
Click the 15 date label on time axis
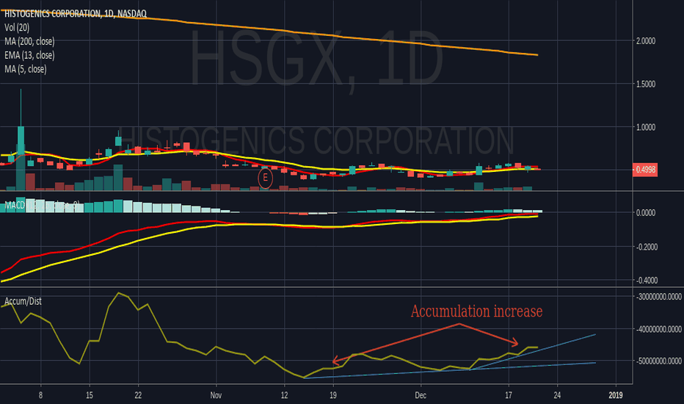(x=90, y=395)
